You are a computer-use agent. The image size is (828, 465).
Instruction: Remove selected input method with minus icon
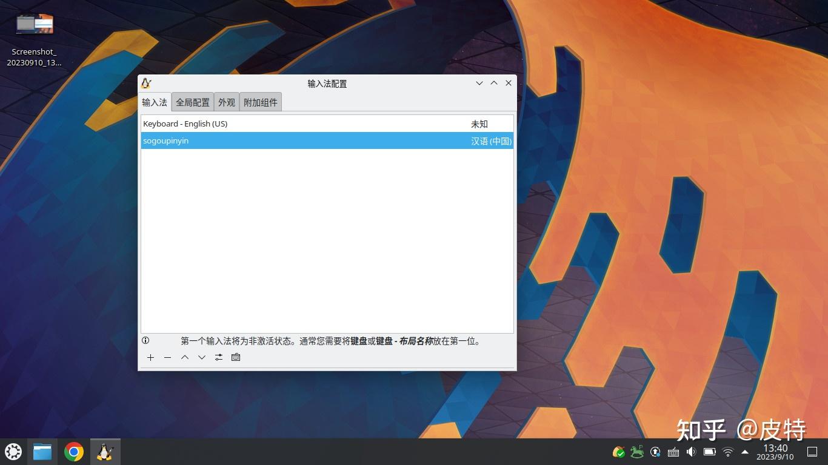[x=167, y=357]
